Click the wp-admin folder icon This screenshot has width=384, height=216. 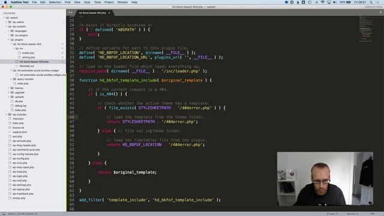10,22
